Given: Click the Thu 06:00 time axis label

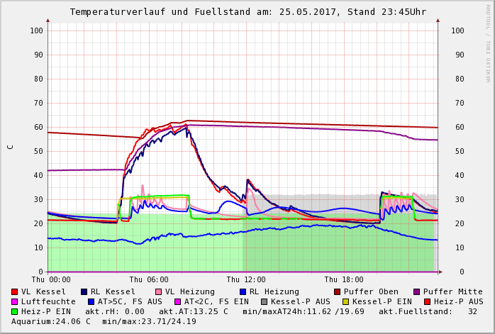Looking at the screenshot, I should pyautogui.click(x=149, y=280).
